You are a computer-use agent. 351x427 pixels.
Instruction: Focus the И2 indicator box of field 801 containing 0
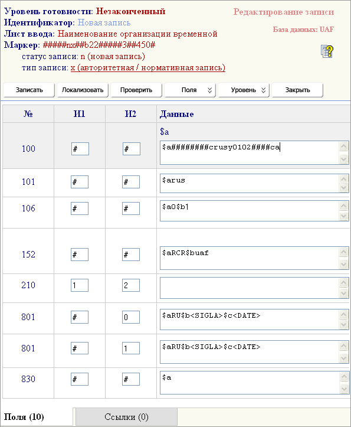(x=131, y=317)
